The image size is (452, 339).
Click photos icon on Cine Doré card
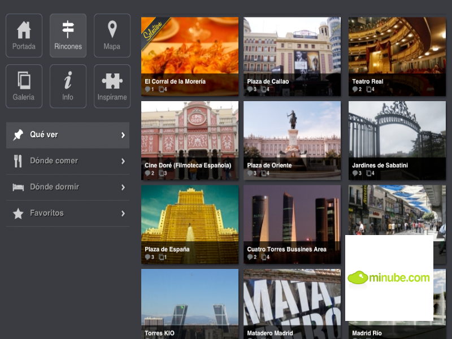162,173
